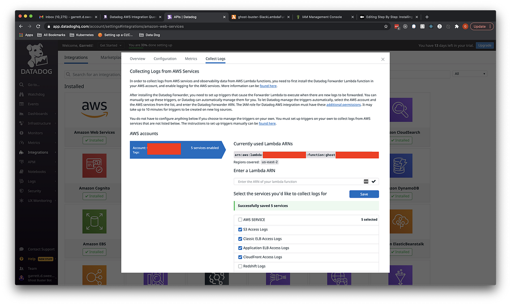Viewport: 511px width, 305px height.
Task: Switch to the Configuration tab
Action: point(165,59)
